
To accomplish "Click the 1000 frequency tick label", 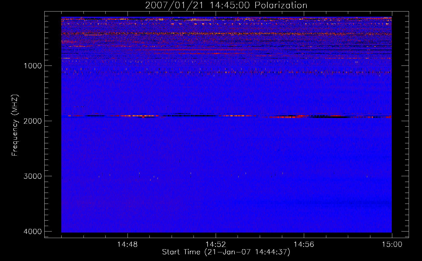I will [33, 66].
